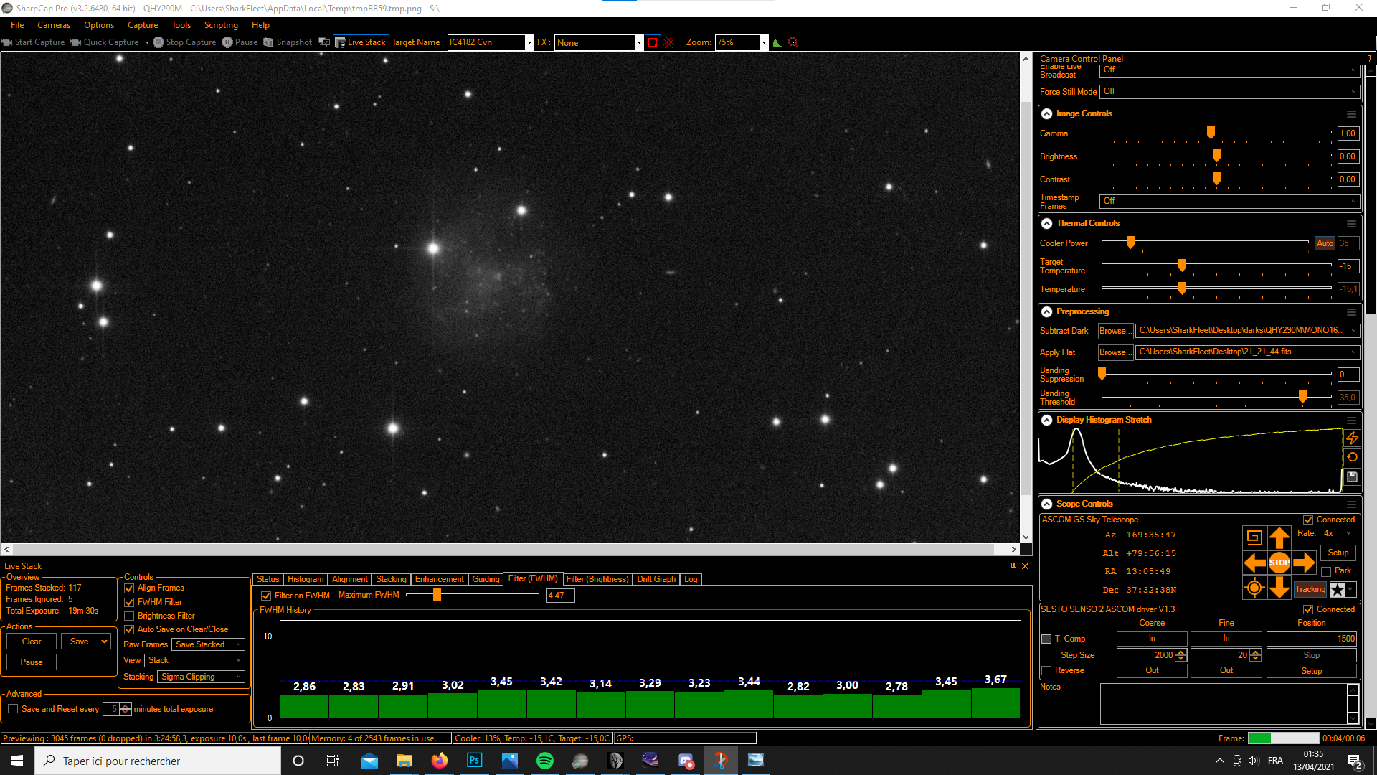Open Spotify from the Windows taskbar
Viewport: 1377px width, 775px height.
[544, 761]
